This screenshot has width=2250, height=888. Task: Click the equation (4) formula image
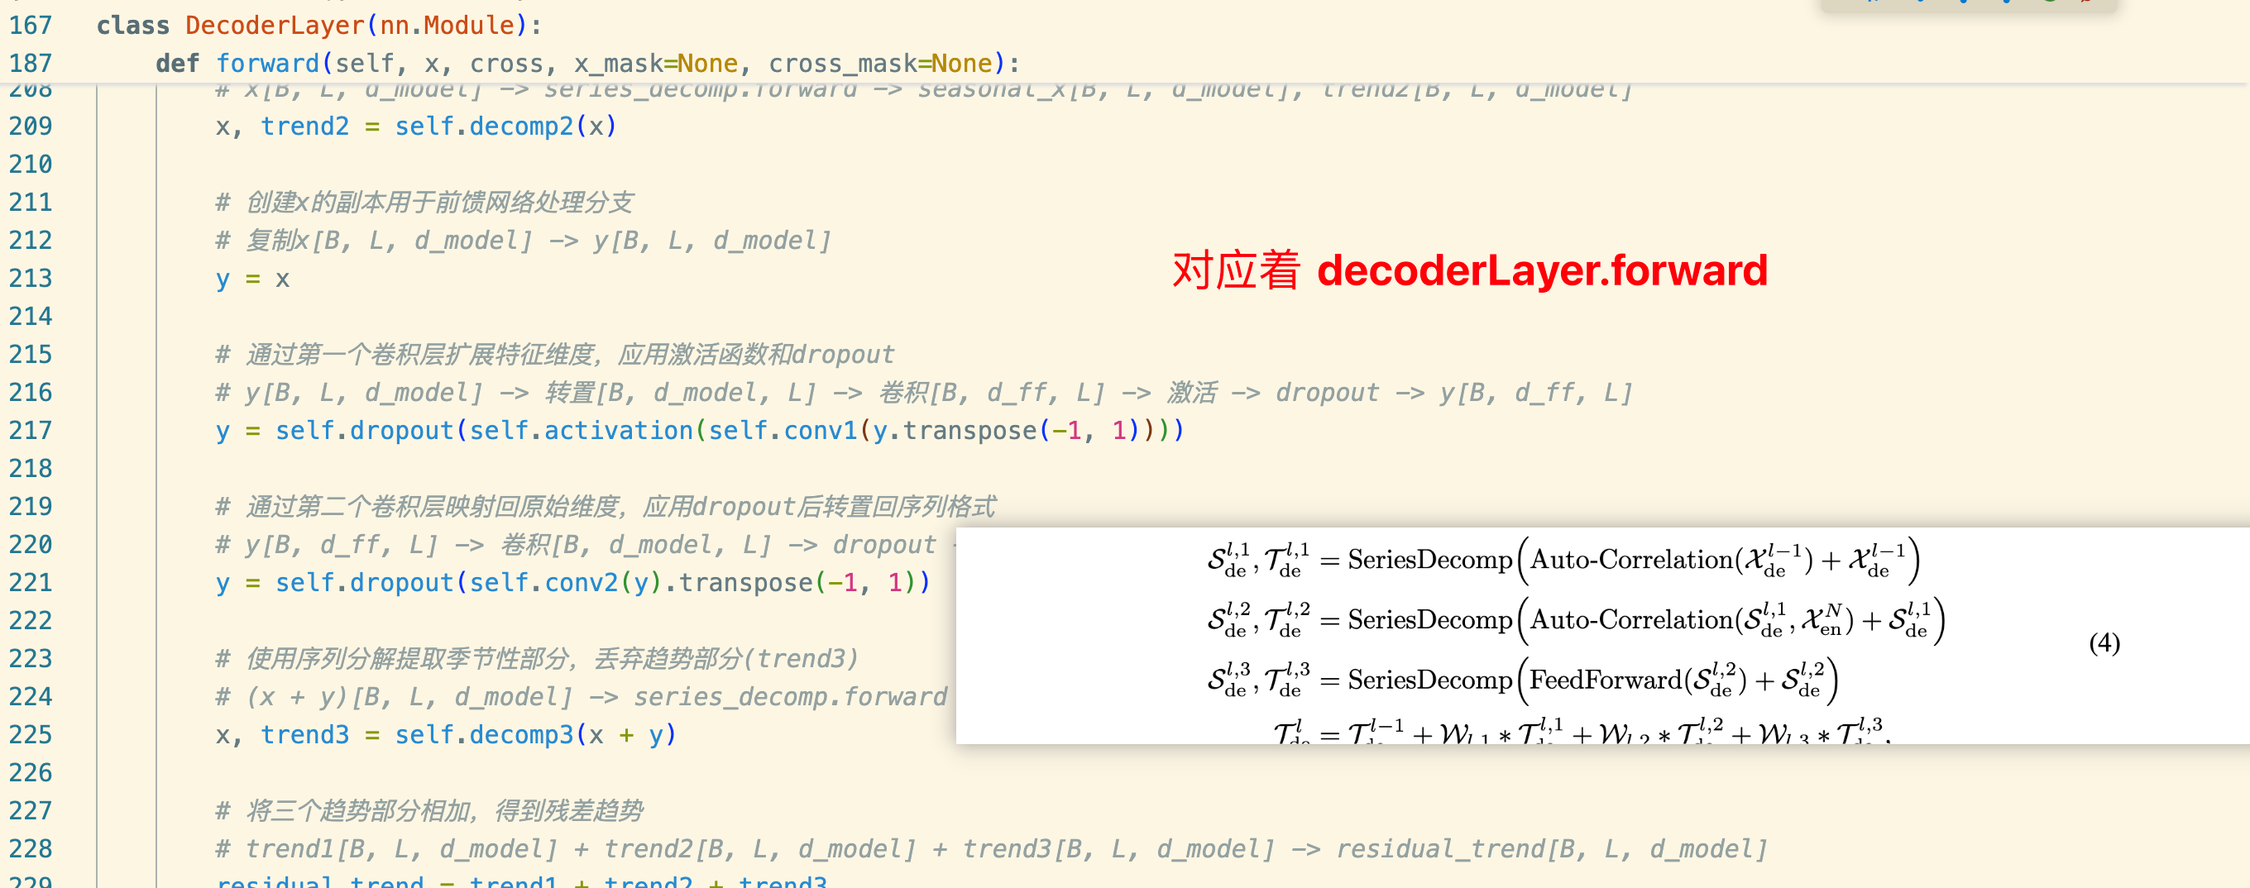tap(1602, 636)
